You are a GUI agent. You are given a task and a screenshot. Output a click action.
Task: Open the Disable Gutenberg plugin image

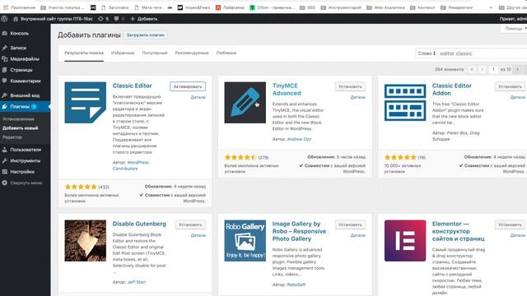tap(86, 241)
